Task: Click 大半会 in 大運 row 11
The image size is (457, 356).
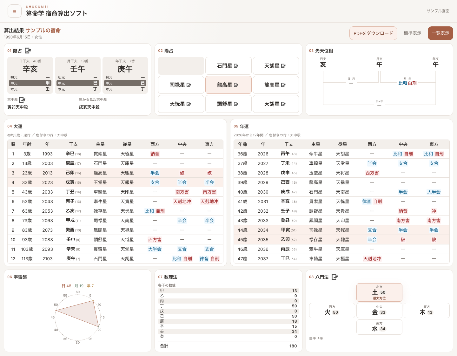Action: click(x=155, y=249)
